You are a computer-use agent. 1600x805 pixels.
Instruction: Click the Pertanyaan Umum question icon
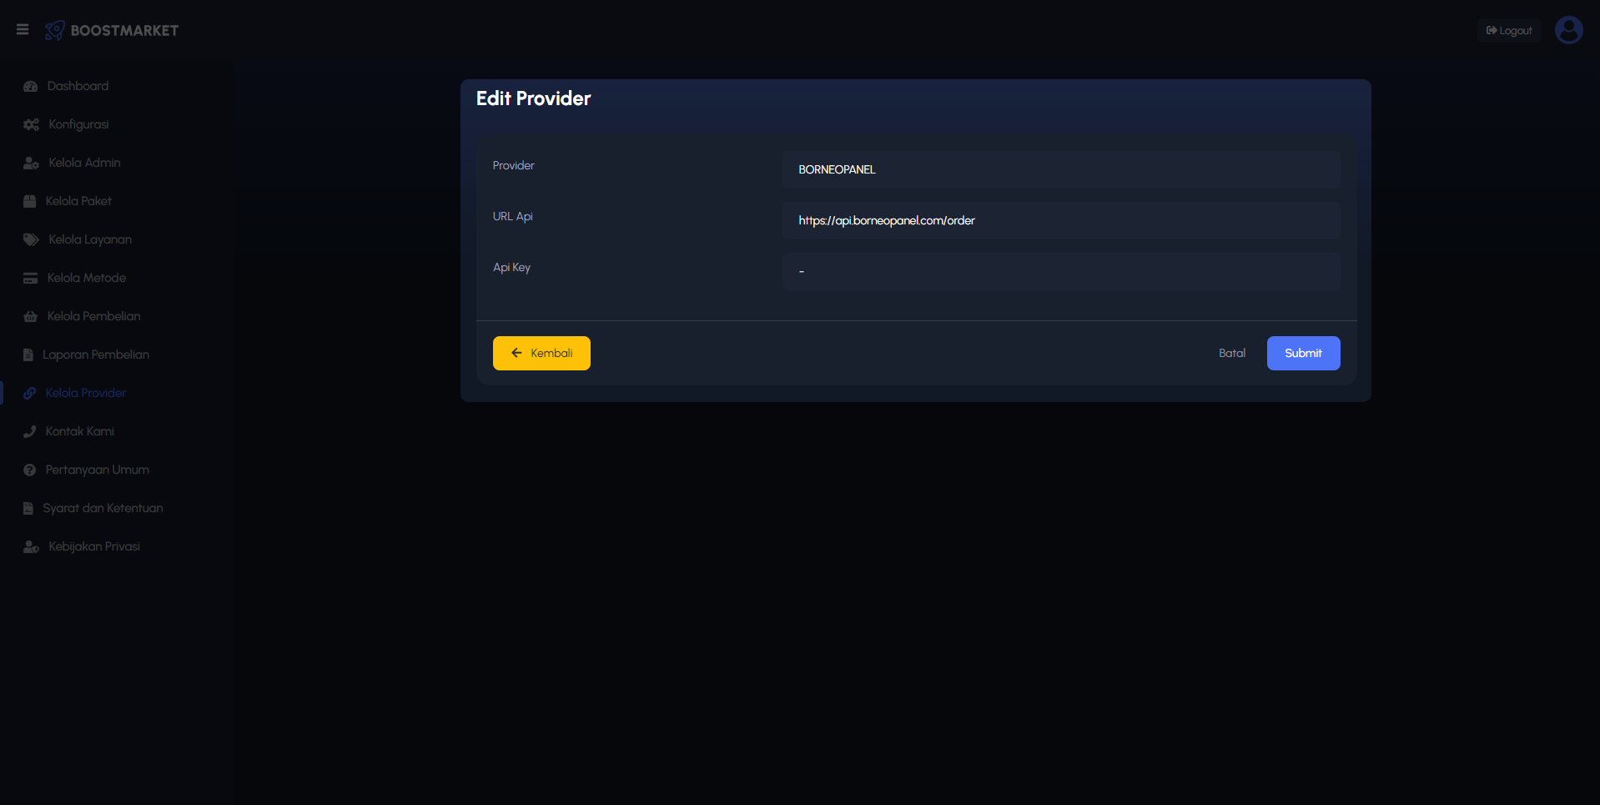click(30, 470)
